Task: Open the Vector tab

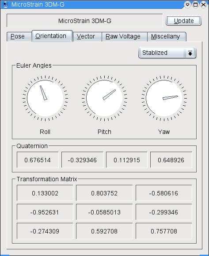Action: click(87, 37)
